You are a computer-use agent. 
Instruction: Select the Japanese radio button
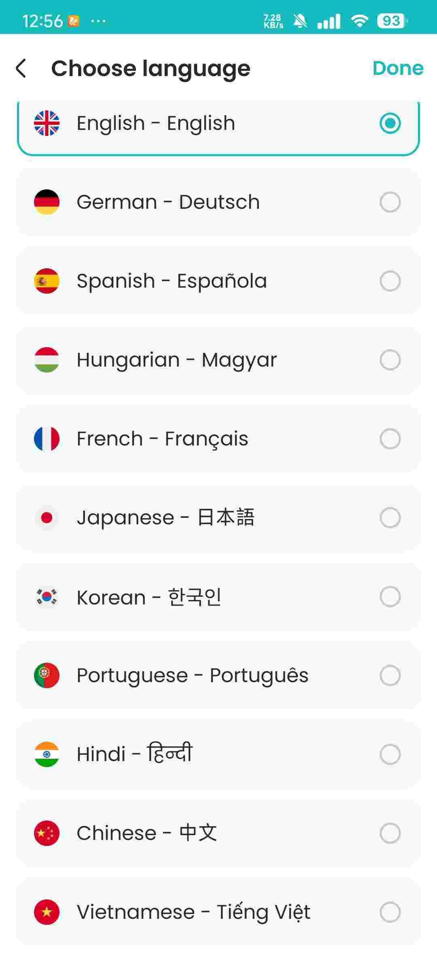tap(390, 517)
